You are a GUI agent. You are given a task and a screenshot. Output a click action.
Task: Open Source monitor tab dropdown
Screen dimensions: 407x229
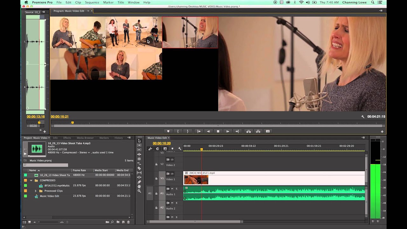coord(43,12)
